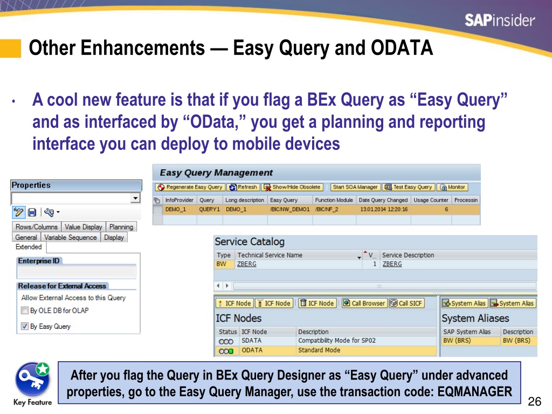Uncheck the By Easy Query checkbox

coord(25,326)
